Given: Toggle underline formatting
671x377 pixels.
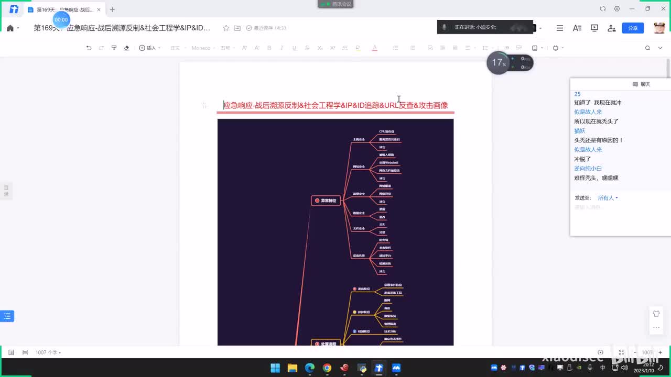Looking at the screenshot, I should coord(294,48).
